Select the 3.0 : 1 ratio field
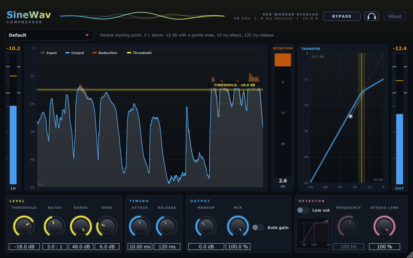The height and width of the screenshot is (258, 413). click(x=55, y=247)
